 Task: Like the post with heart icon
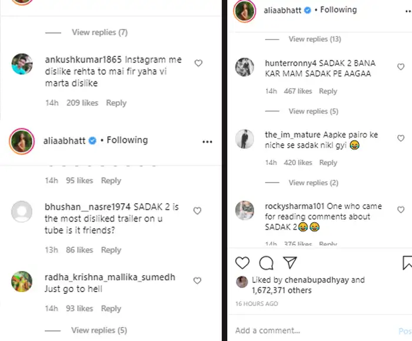click(x=242, y=262)
